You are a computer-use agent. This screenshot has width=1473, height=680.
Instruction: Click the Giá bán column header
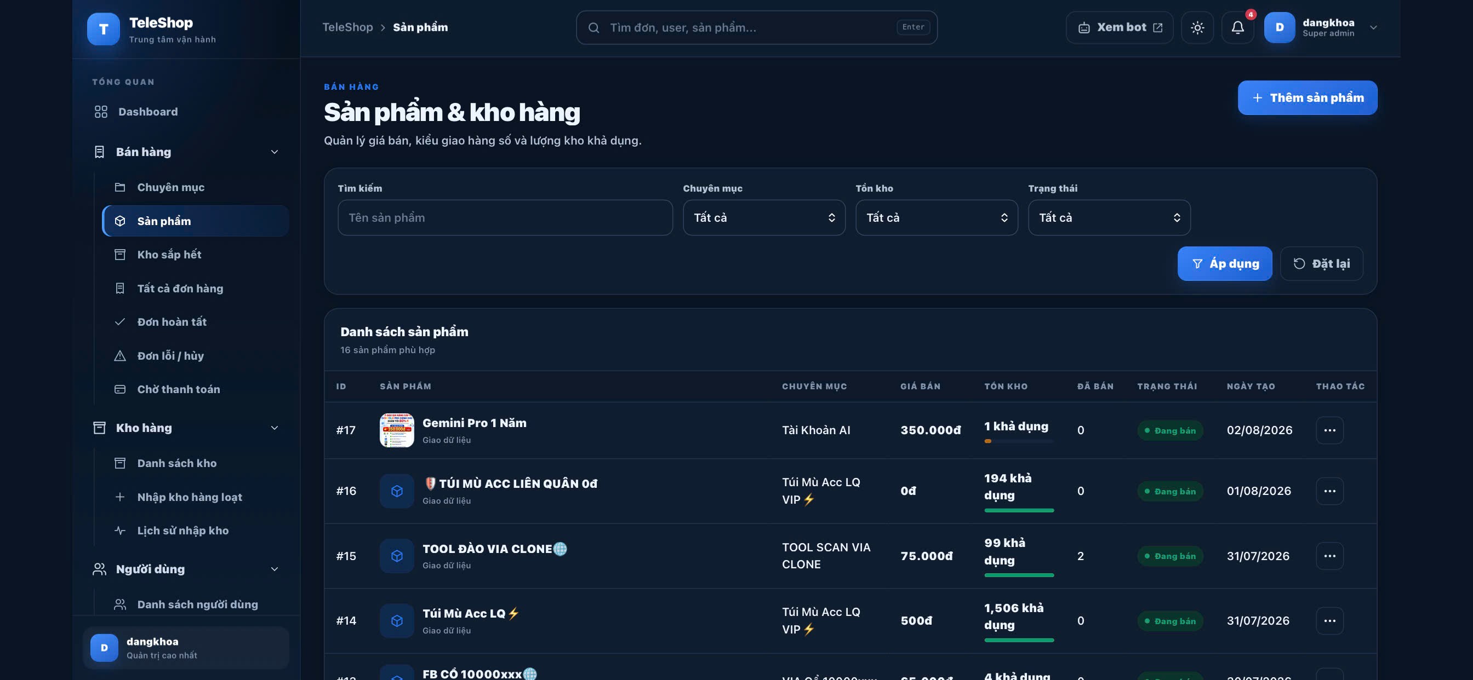click(920, 387)
